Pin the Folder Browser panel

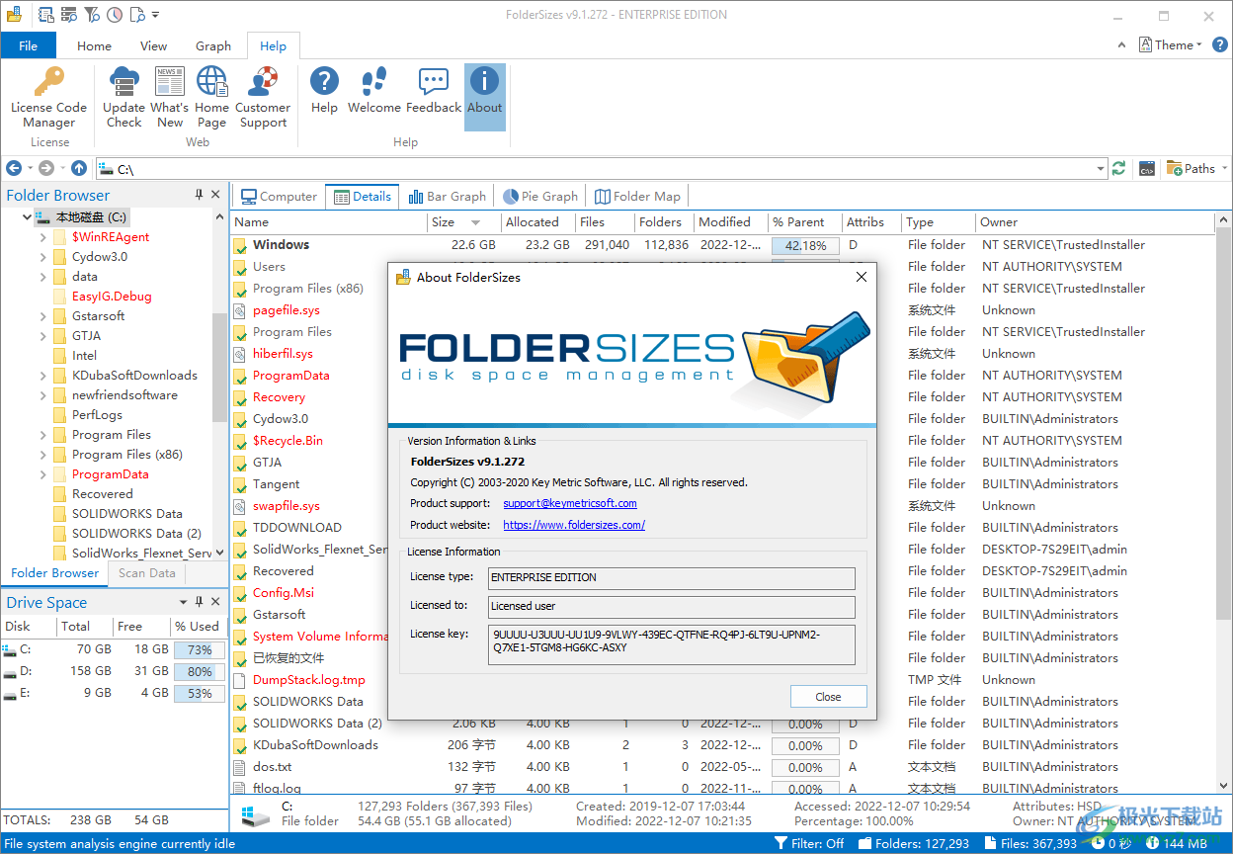200,195
